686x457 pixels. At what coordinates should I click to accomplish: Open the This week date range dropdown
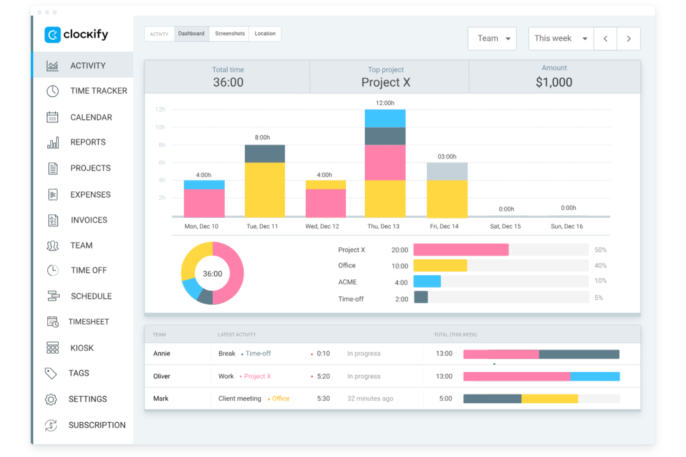[x=561, y=39]
